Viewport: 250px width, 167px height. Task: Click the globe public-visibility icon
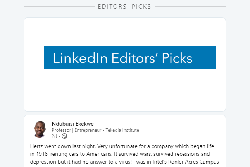click(64, 136)
